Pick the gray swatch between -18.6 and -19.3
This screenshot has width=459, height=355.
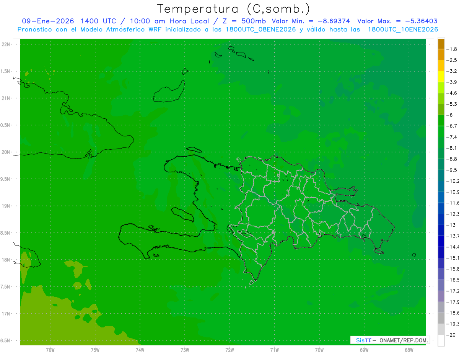point(441,319)
